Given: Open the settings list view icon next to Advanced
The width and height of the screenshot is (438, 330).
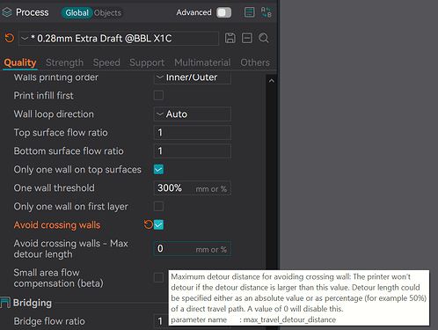Looking at the screenshot, I should (249, 12).
